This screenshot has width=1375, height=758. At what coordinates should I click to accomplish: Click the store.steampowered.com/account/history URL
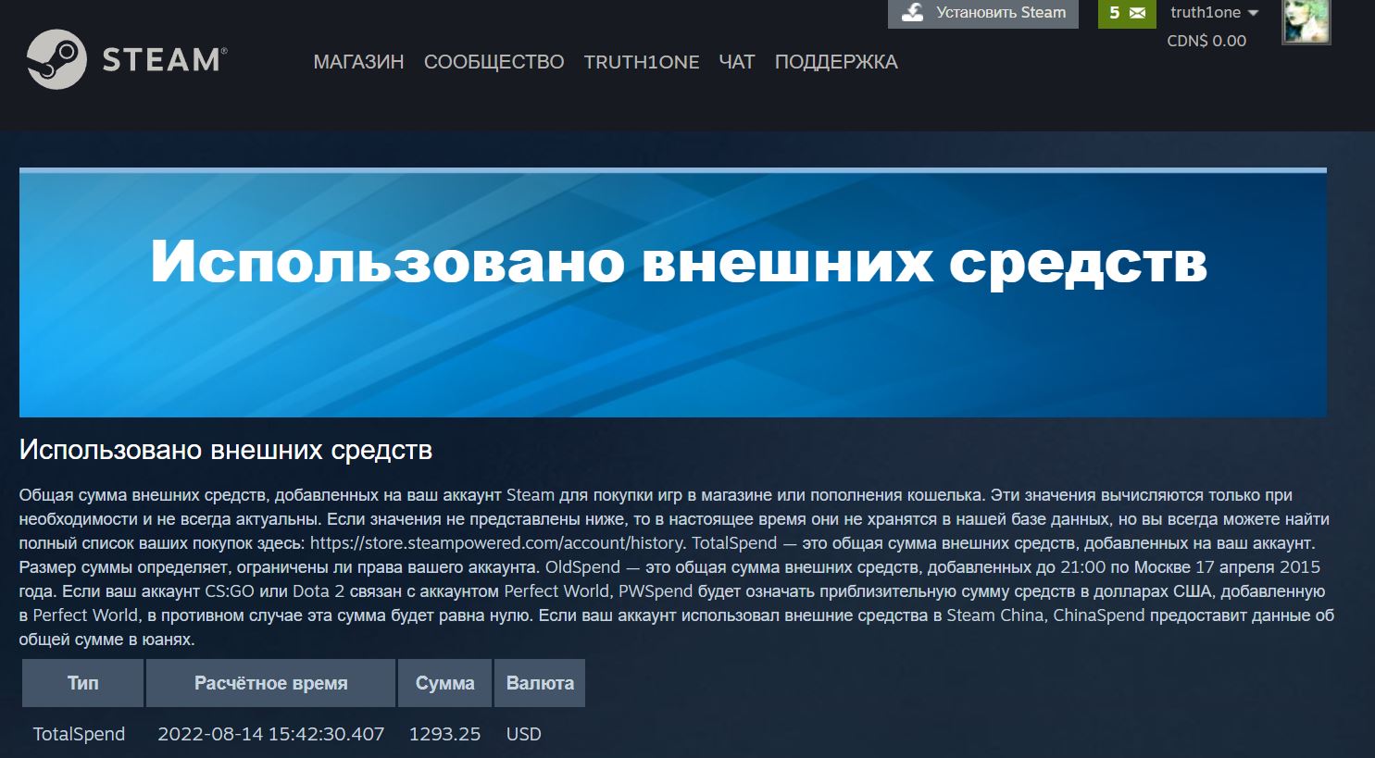click(x=497, y=543)
